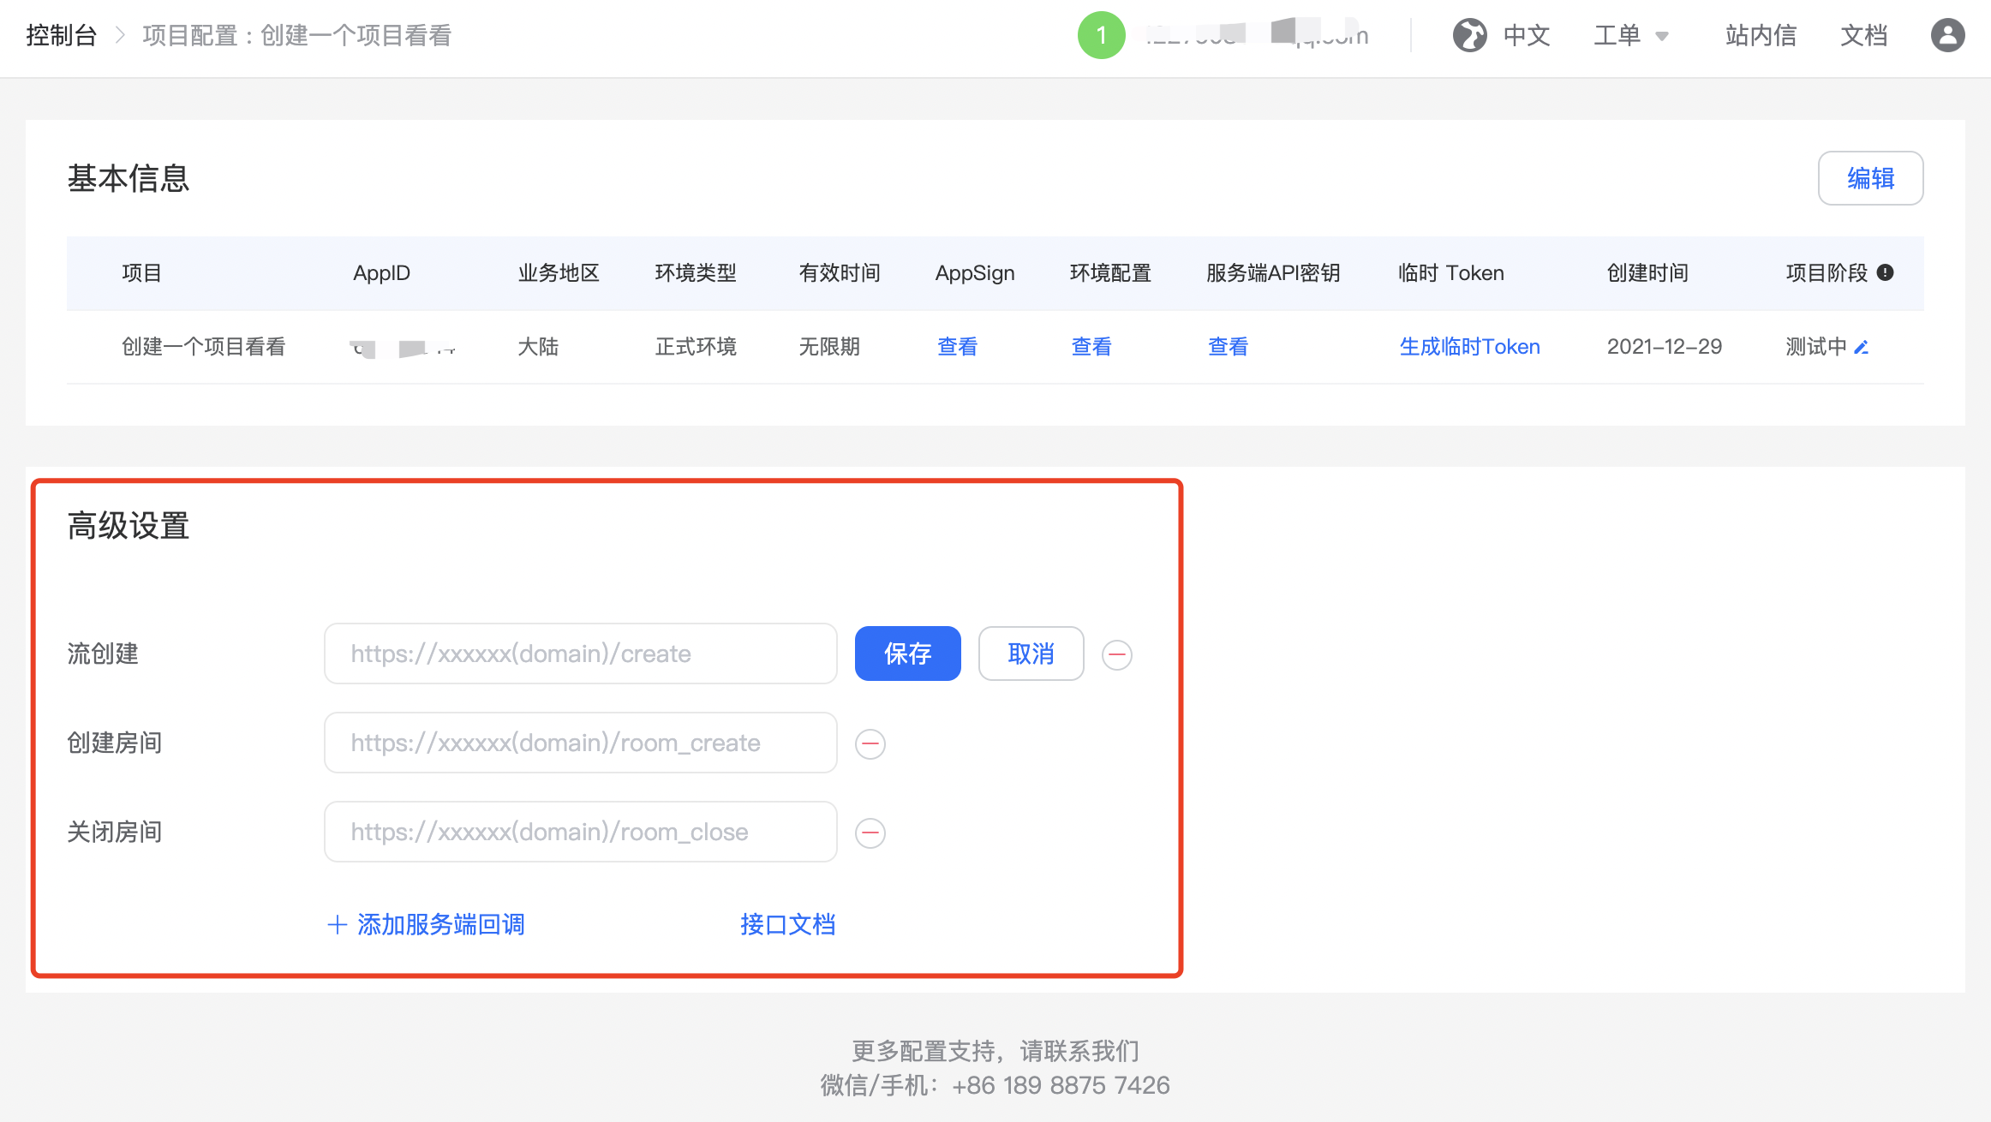Click the green notification badge showing 1
Image resolution: width=1991 pixels, height=1122 pixels.
(1101, 35)
